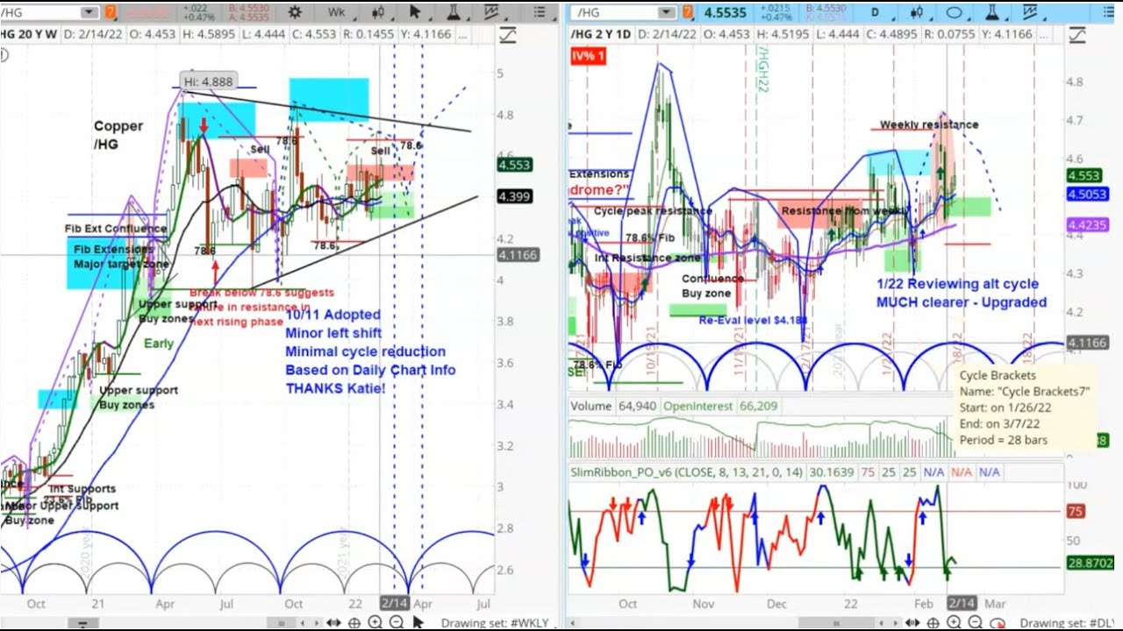Click right chart bottom drawing tool icon
The image size is (1123, 631).
[x=997, y=622]
